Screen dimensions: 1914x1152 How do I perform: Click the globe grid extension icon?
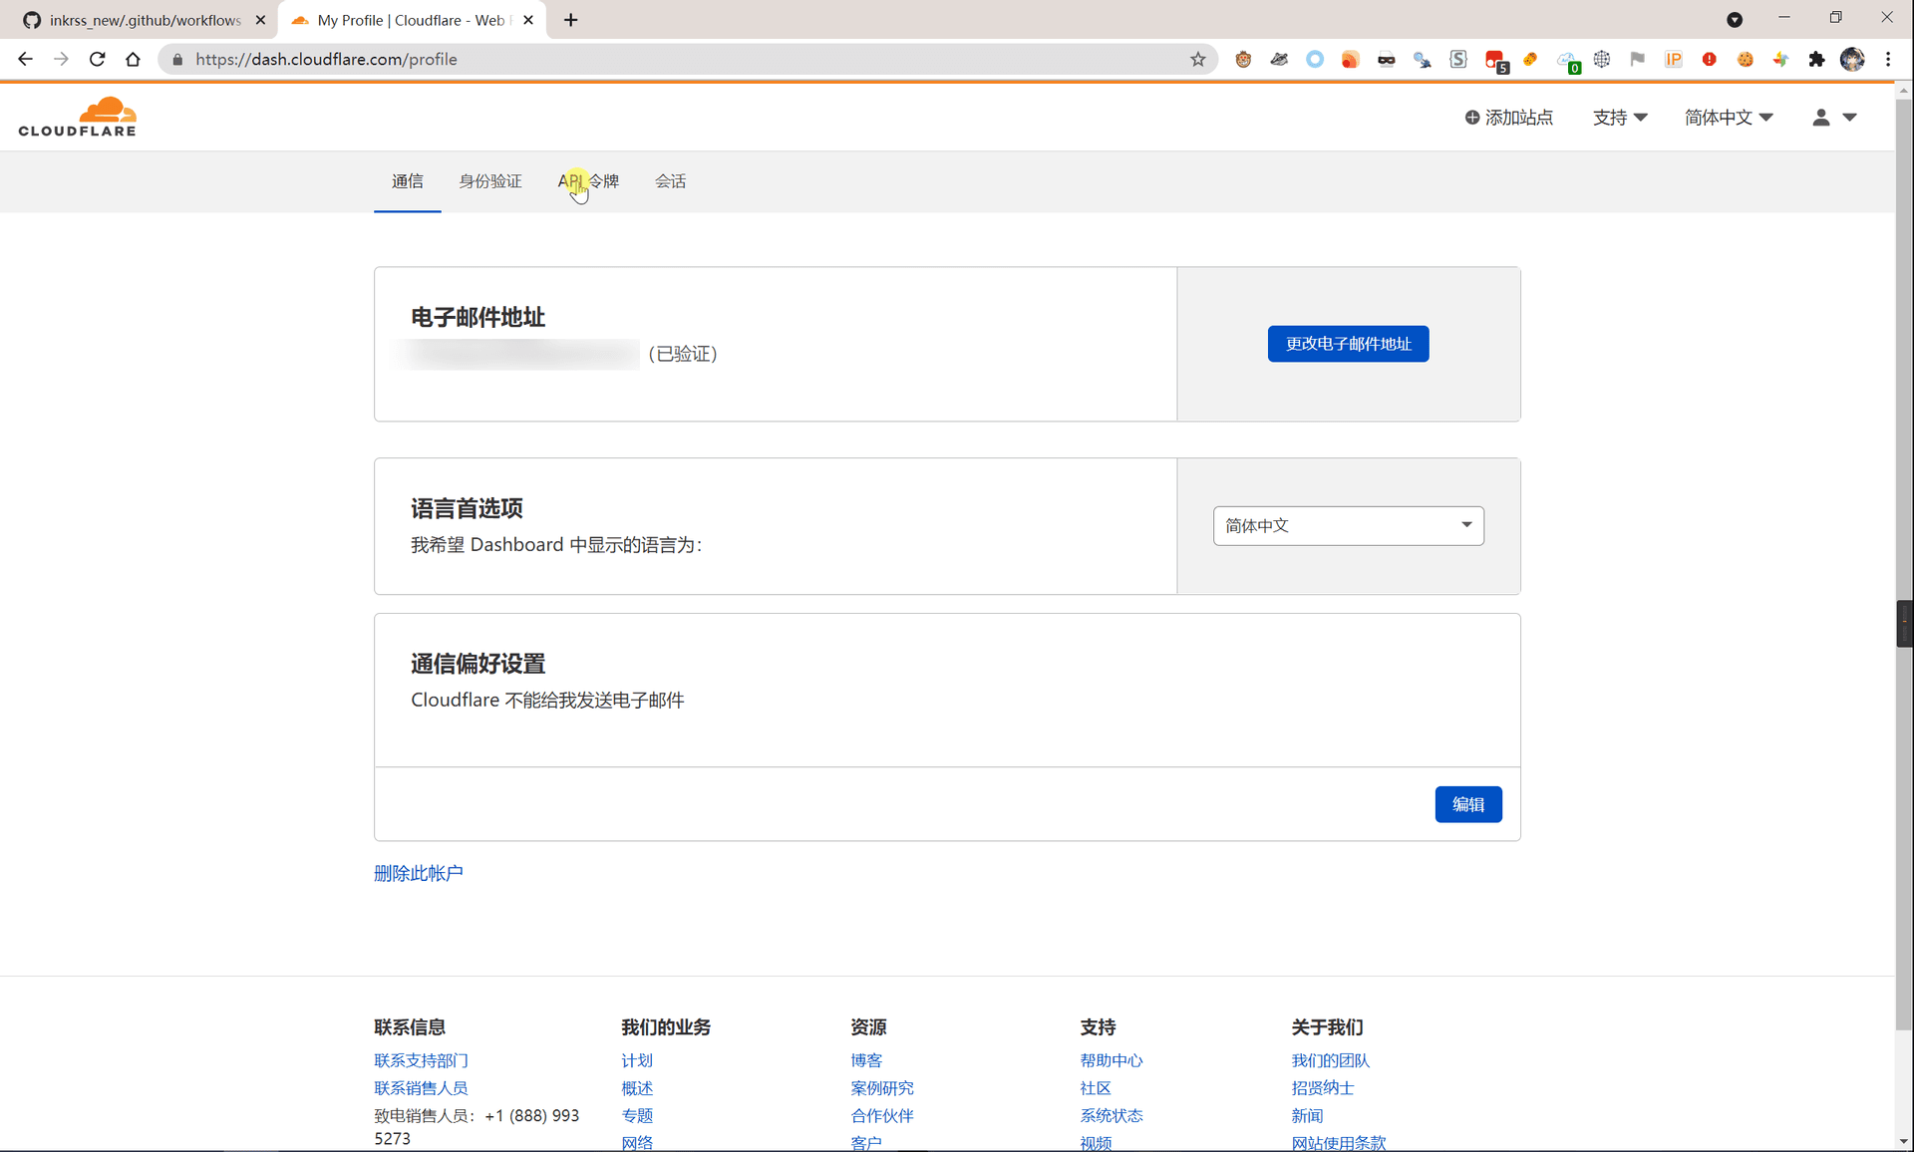click(1602, 60)
